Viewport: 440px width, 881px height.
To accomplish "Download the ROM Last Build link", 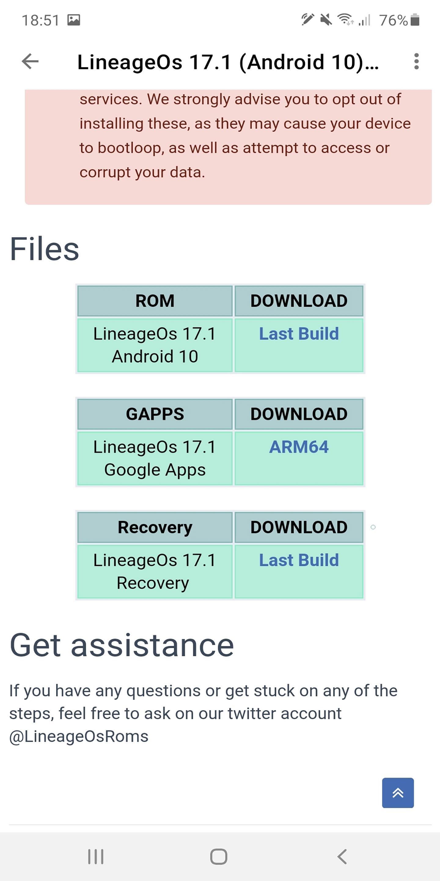I will pos(299,334).
